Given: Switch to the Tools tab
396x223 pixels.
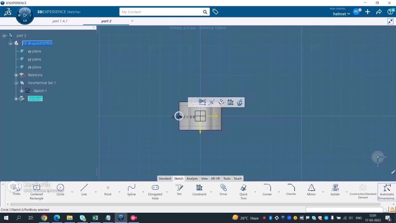Looking at the screenshot, I should 227,178.
